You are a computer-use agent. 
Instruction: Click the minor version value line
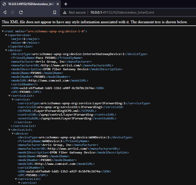click(x=25, y=43)
